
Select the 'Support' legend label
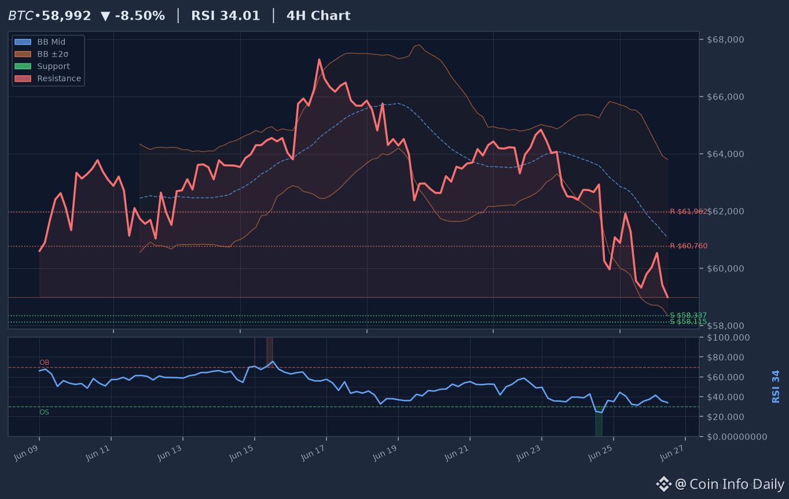(54, 66)
